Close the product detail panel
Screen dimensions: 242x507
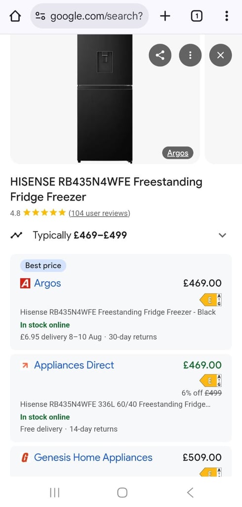220,55
